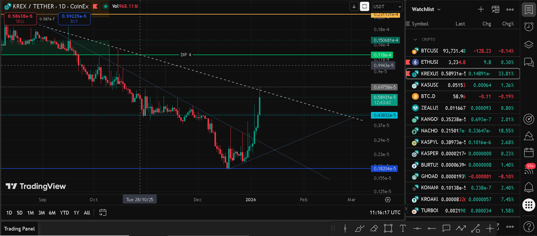Open the Go to date calendar icon
Screen dimensions: 537x236
pos(103,212)
